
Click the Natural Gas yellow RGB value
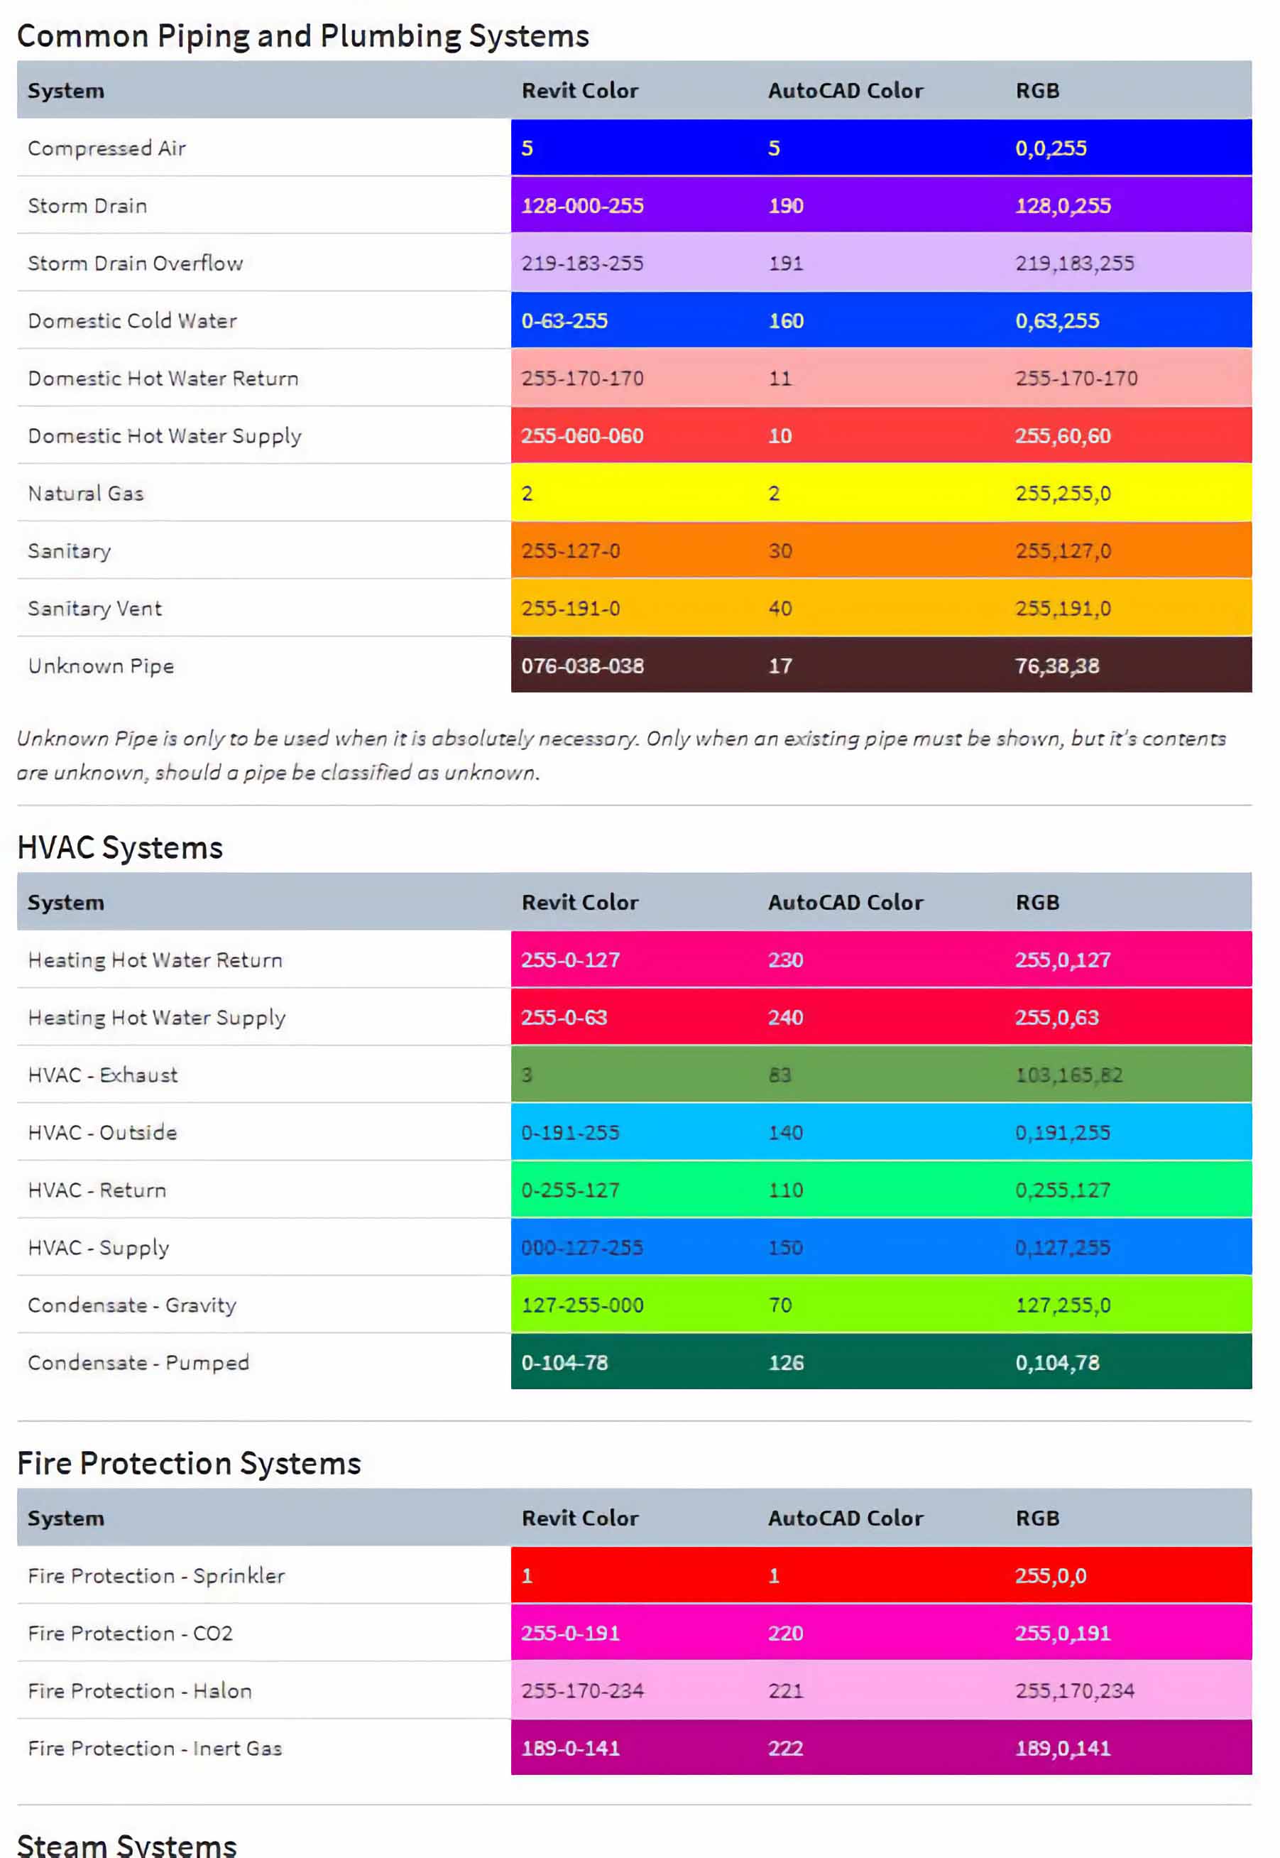pyautogui.click(x=1062, y=494)
